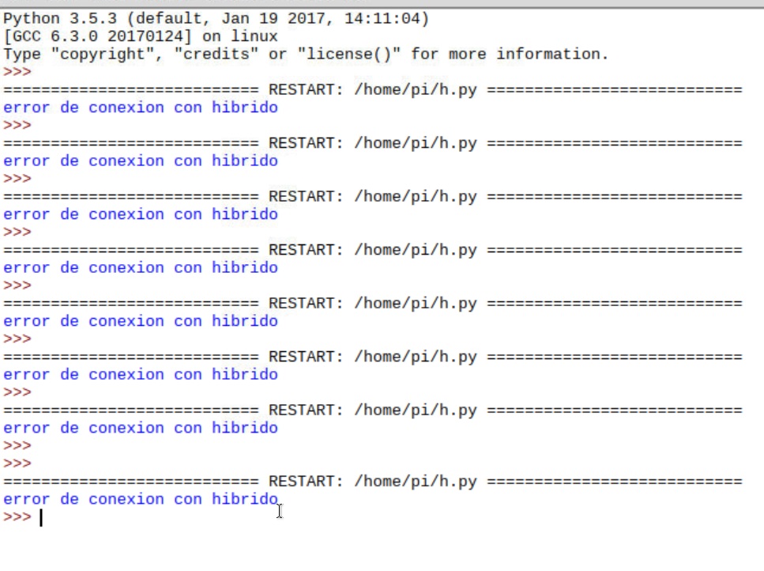Image resolution: width=764 pixels, height=571 pixels.
Task: Click the last RESTART banner after the double prompt
Action: click(x=373, y=482)
